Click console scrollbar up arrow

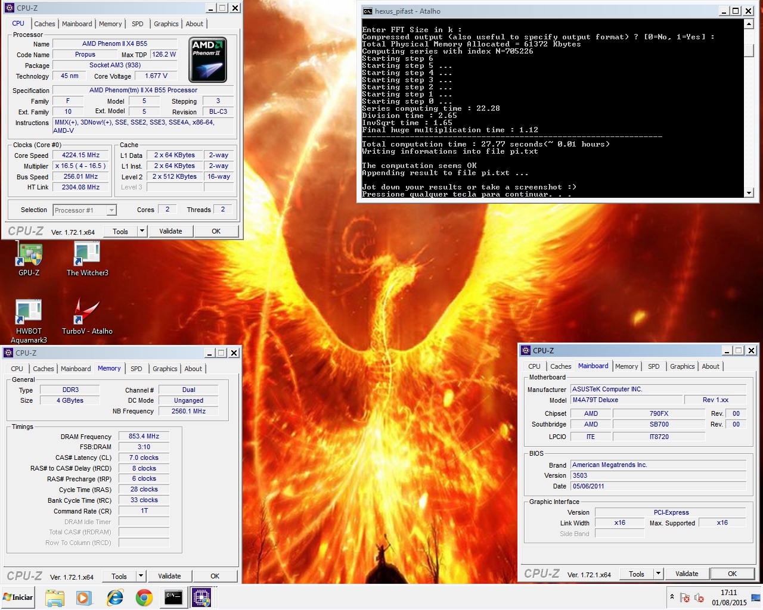point(749,24)
